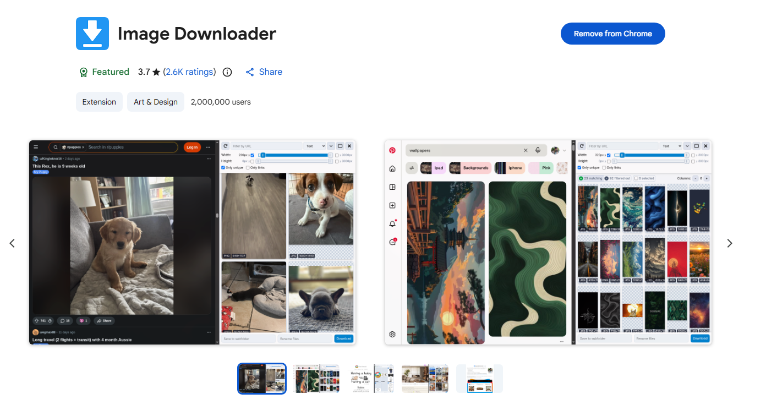
Task: Open the 16 comments on Rex post
Action: tap(65, 320)
